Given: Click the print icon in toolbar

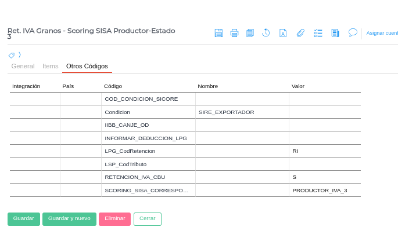Looking at the screenshot, I should (x=234, y=33).
